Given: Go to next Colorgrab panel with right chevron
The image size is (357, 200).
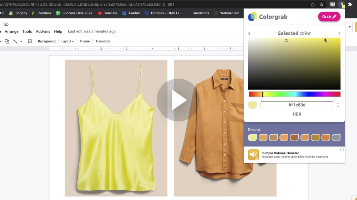Looking at the screenshot, I should 339,34.
